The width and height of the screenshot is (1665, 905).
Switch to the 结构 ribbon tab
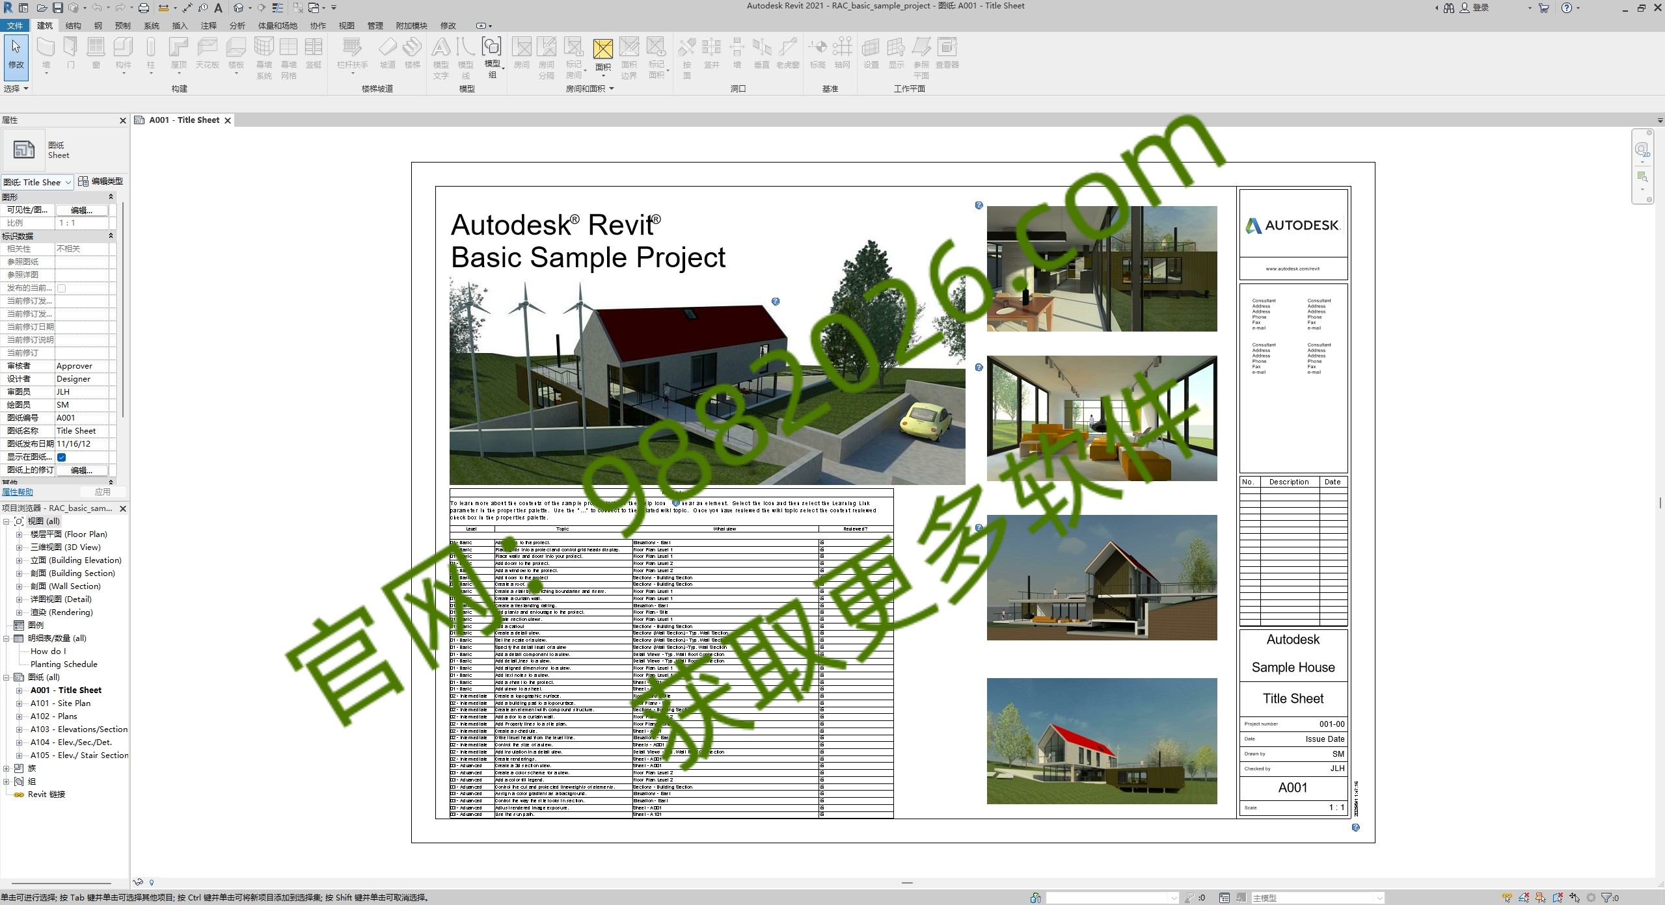(x=73, y=25)
